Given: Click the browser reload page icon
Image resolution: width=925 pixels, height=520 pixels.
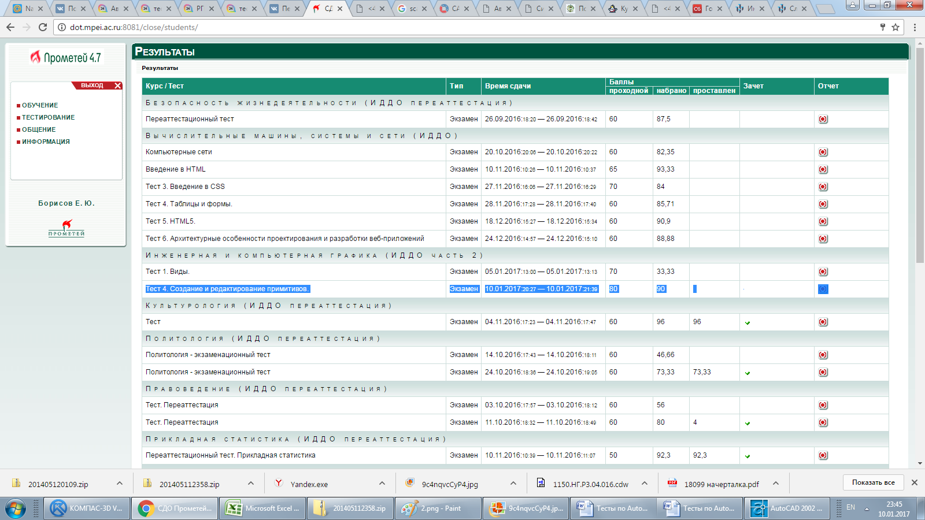Looking at the screenshot, I should (x=43, y=27).
